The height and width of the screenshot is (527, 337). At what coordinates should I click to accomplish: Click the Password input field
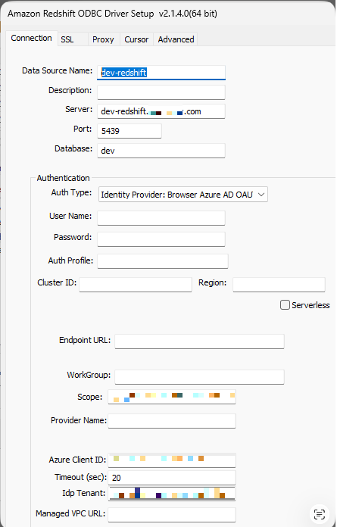(161, 239)
